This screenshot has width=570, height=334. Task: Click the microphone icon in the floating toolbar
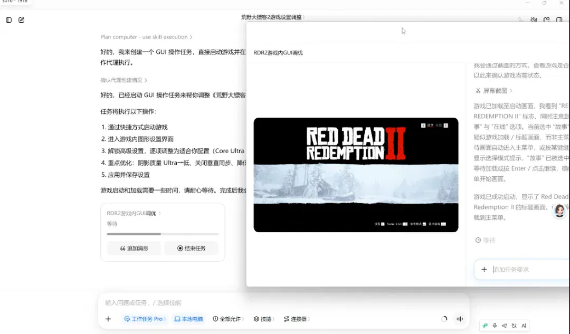point(495,326)
